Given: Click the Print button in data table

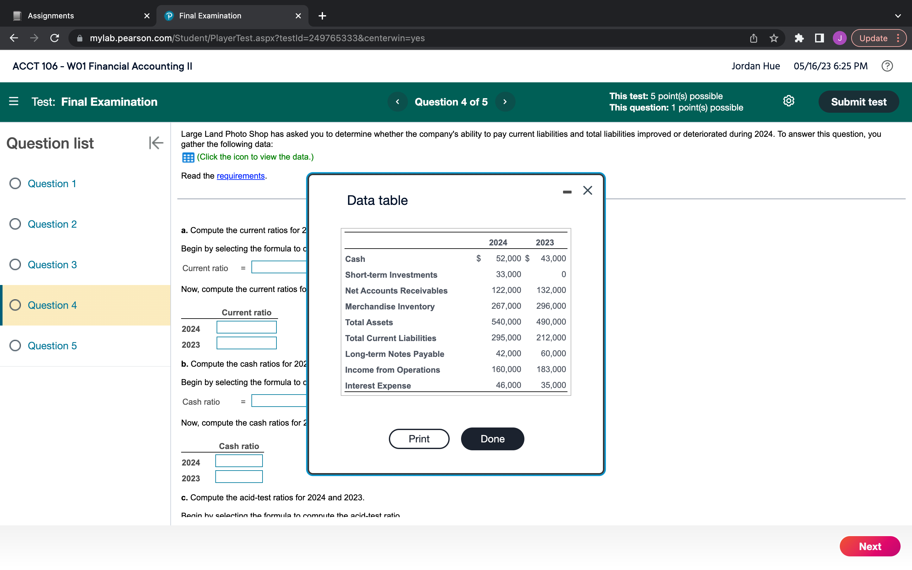Looking at the screenshot, I should point(418,438).
